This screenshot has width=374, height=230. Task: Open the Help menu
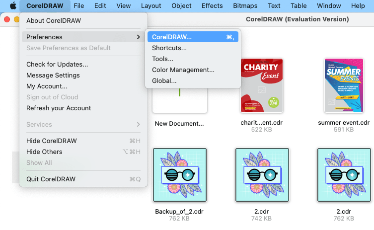tap(358, 6)
